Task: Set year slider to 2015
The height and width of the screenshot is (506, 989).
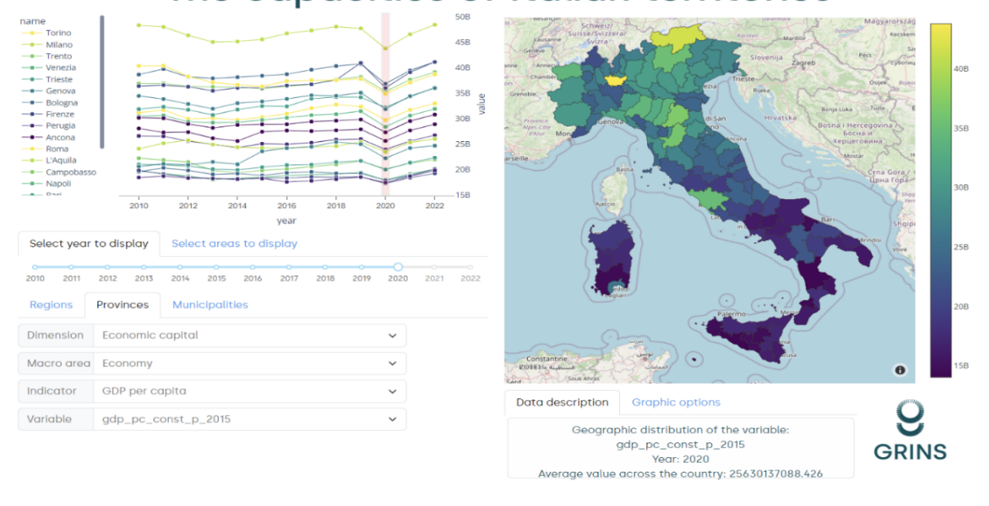Action: [216, 267]
